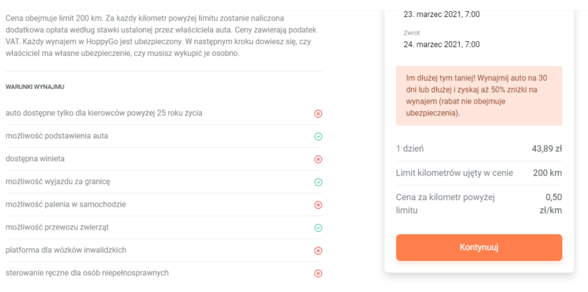Click the 'możliwość przewozu zwierząt' condition text
Image resolution: width=588 pixels, height=292 pixels.
[x=57, y=227]
